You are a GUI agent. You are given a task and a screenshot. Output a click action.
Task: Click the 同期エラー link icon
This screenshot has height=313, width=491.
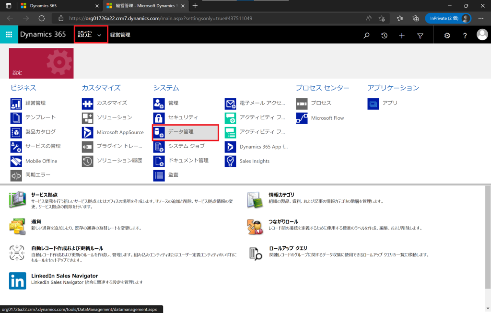coord(16,175)
